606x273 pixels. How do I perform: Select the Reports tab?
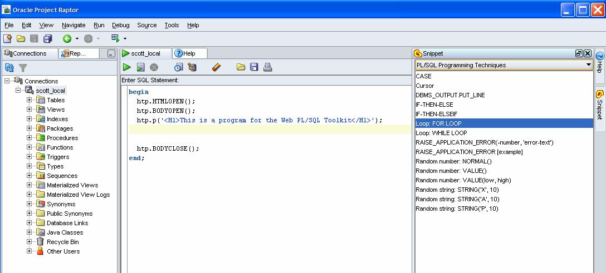[80, 53]
